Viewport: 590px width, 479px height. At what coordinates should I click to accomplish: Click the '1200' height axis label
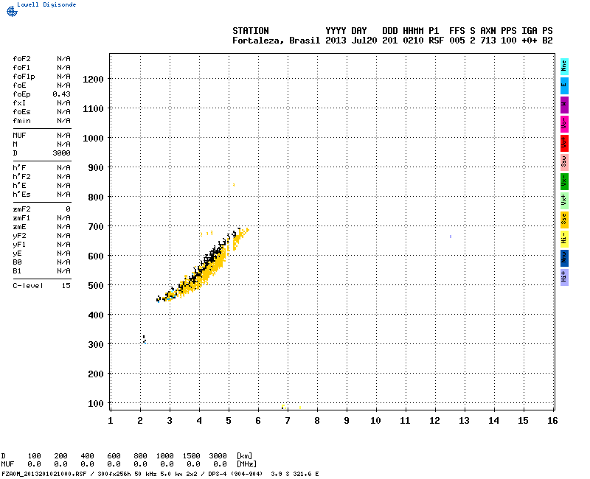tap(93, 80)
